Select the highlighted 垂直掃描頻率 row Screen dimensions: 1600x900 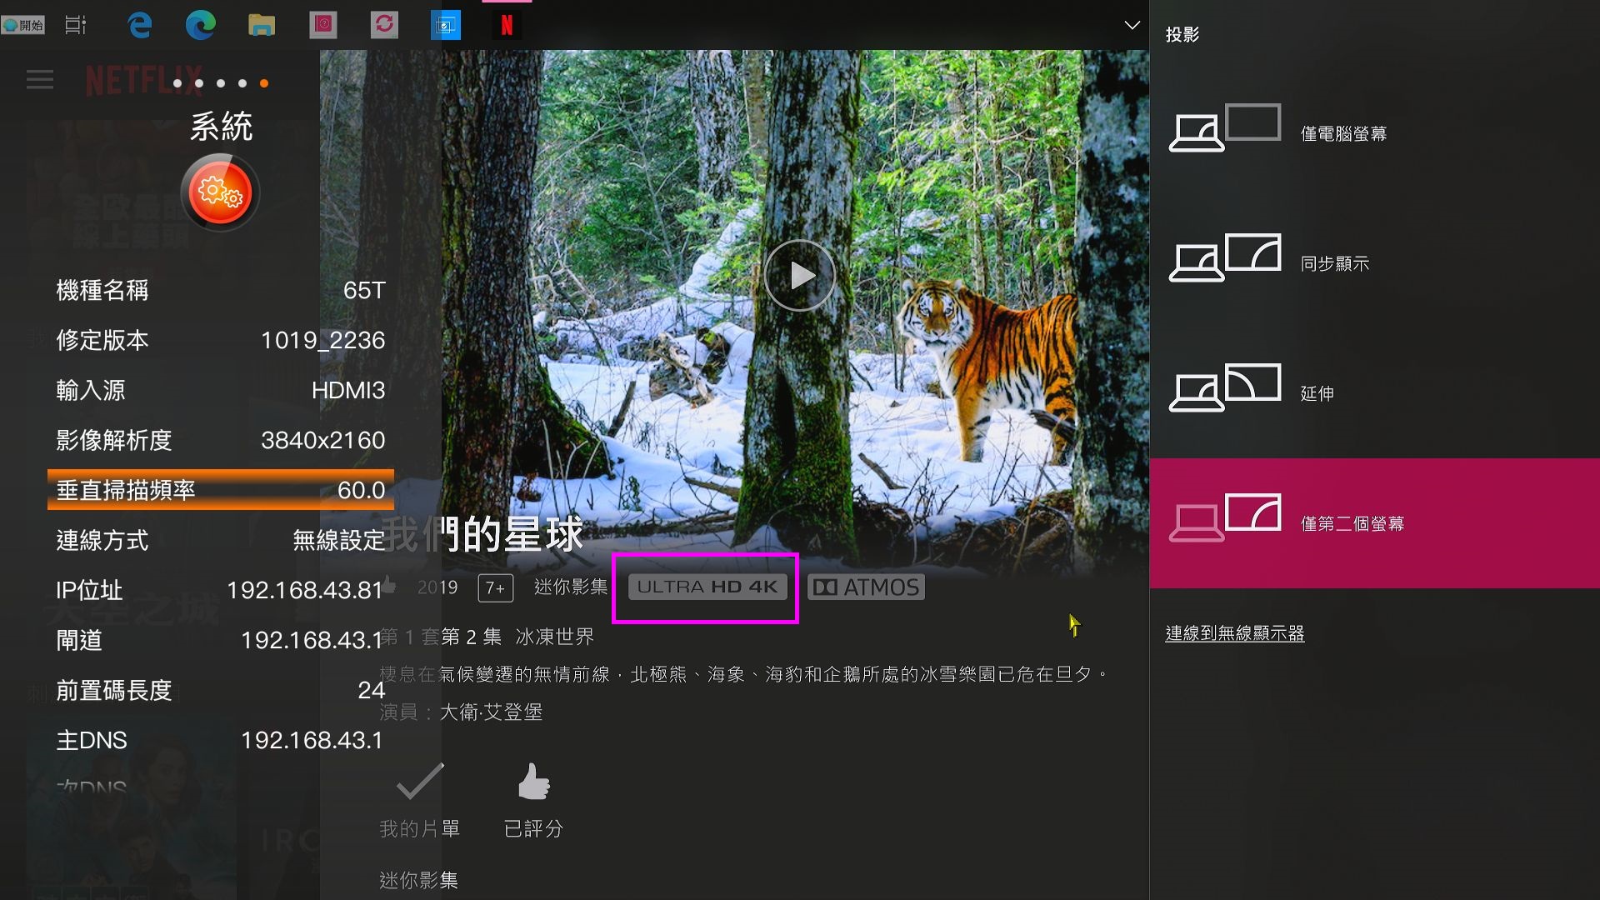pos(221,490)
